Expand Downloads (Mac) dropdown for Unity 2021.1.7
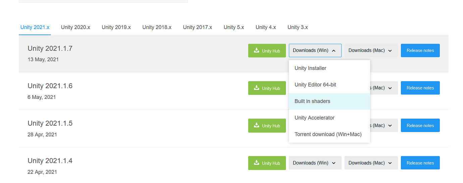 tap(371, 51)
